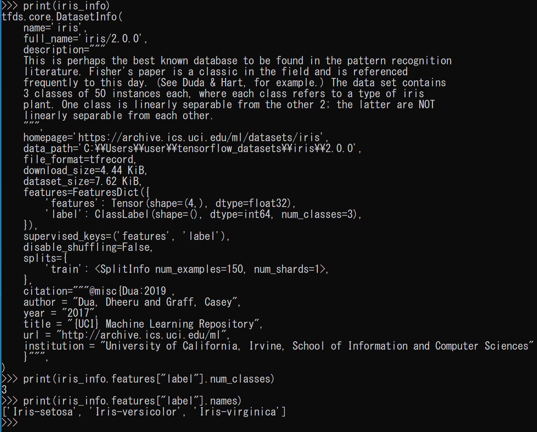
Task: Click the dataset_size=7.62 KiB line
Action: click(x=83, y=181)
